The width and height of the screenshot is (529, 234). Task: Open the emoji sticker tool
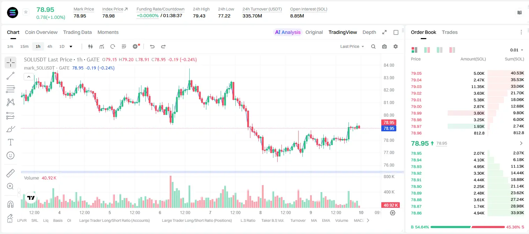tap(10, 155)
